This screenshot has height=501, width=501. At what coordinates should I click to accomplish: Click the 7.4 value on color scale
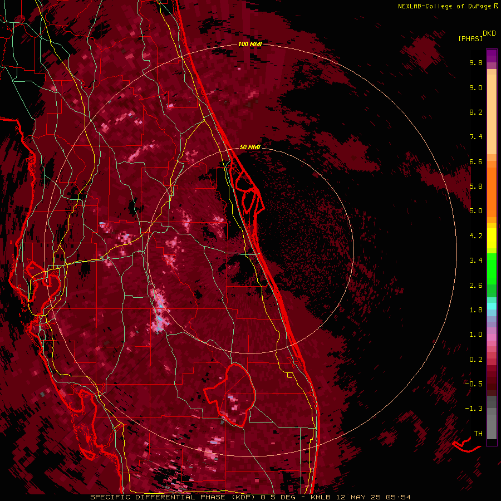click(x=476, y=137)
